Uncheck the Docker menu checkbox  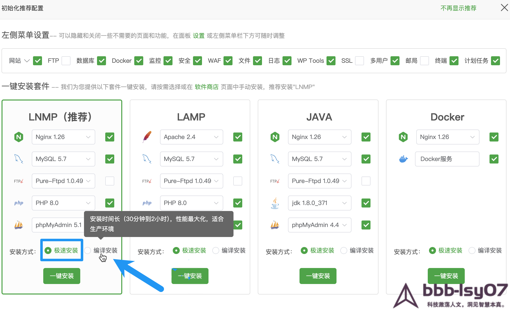[x=139, y=61]
